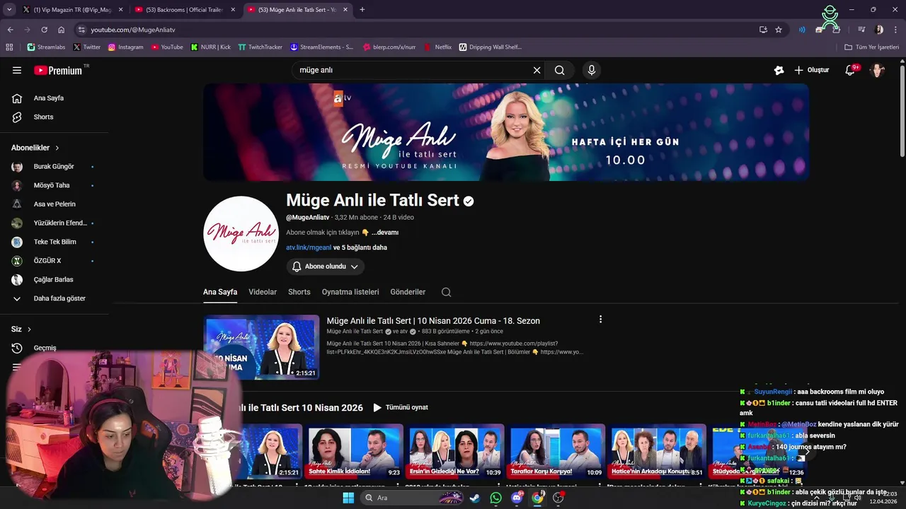Open featured video title 10 Nisan 2026 Cuma
The width and height of the screenshot is (906, 509).
(x=433, y=321)
